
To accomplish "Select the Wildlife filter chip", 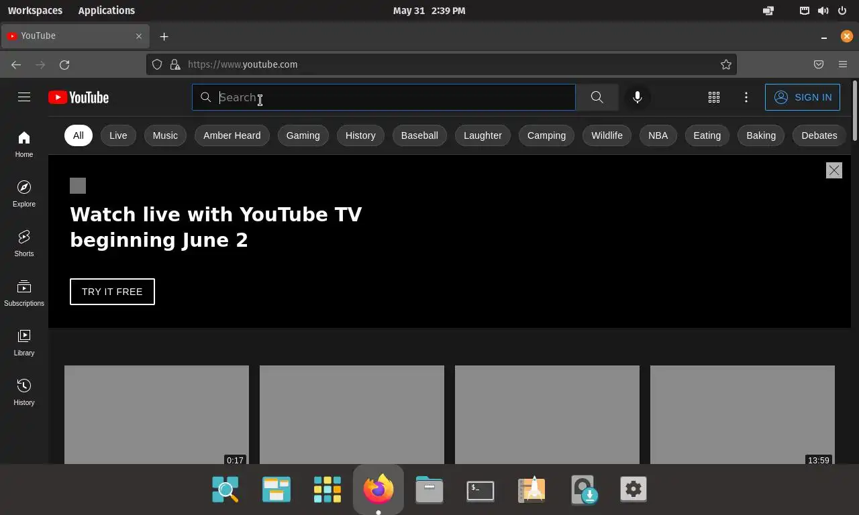I will click(x=607, y=135).
